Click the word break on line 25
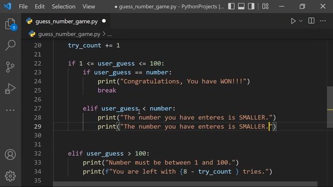The image size is (333, 187). click(x=107, y=90)
